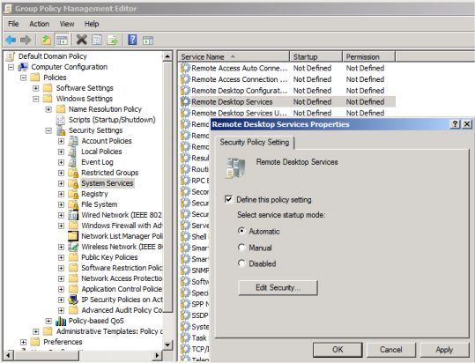Sort by Service Name column header
This screenshot has height=363, width=475.
[234, 56]
